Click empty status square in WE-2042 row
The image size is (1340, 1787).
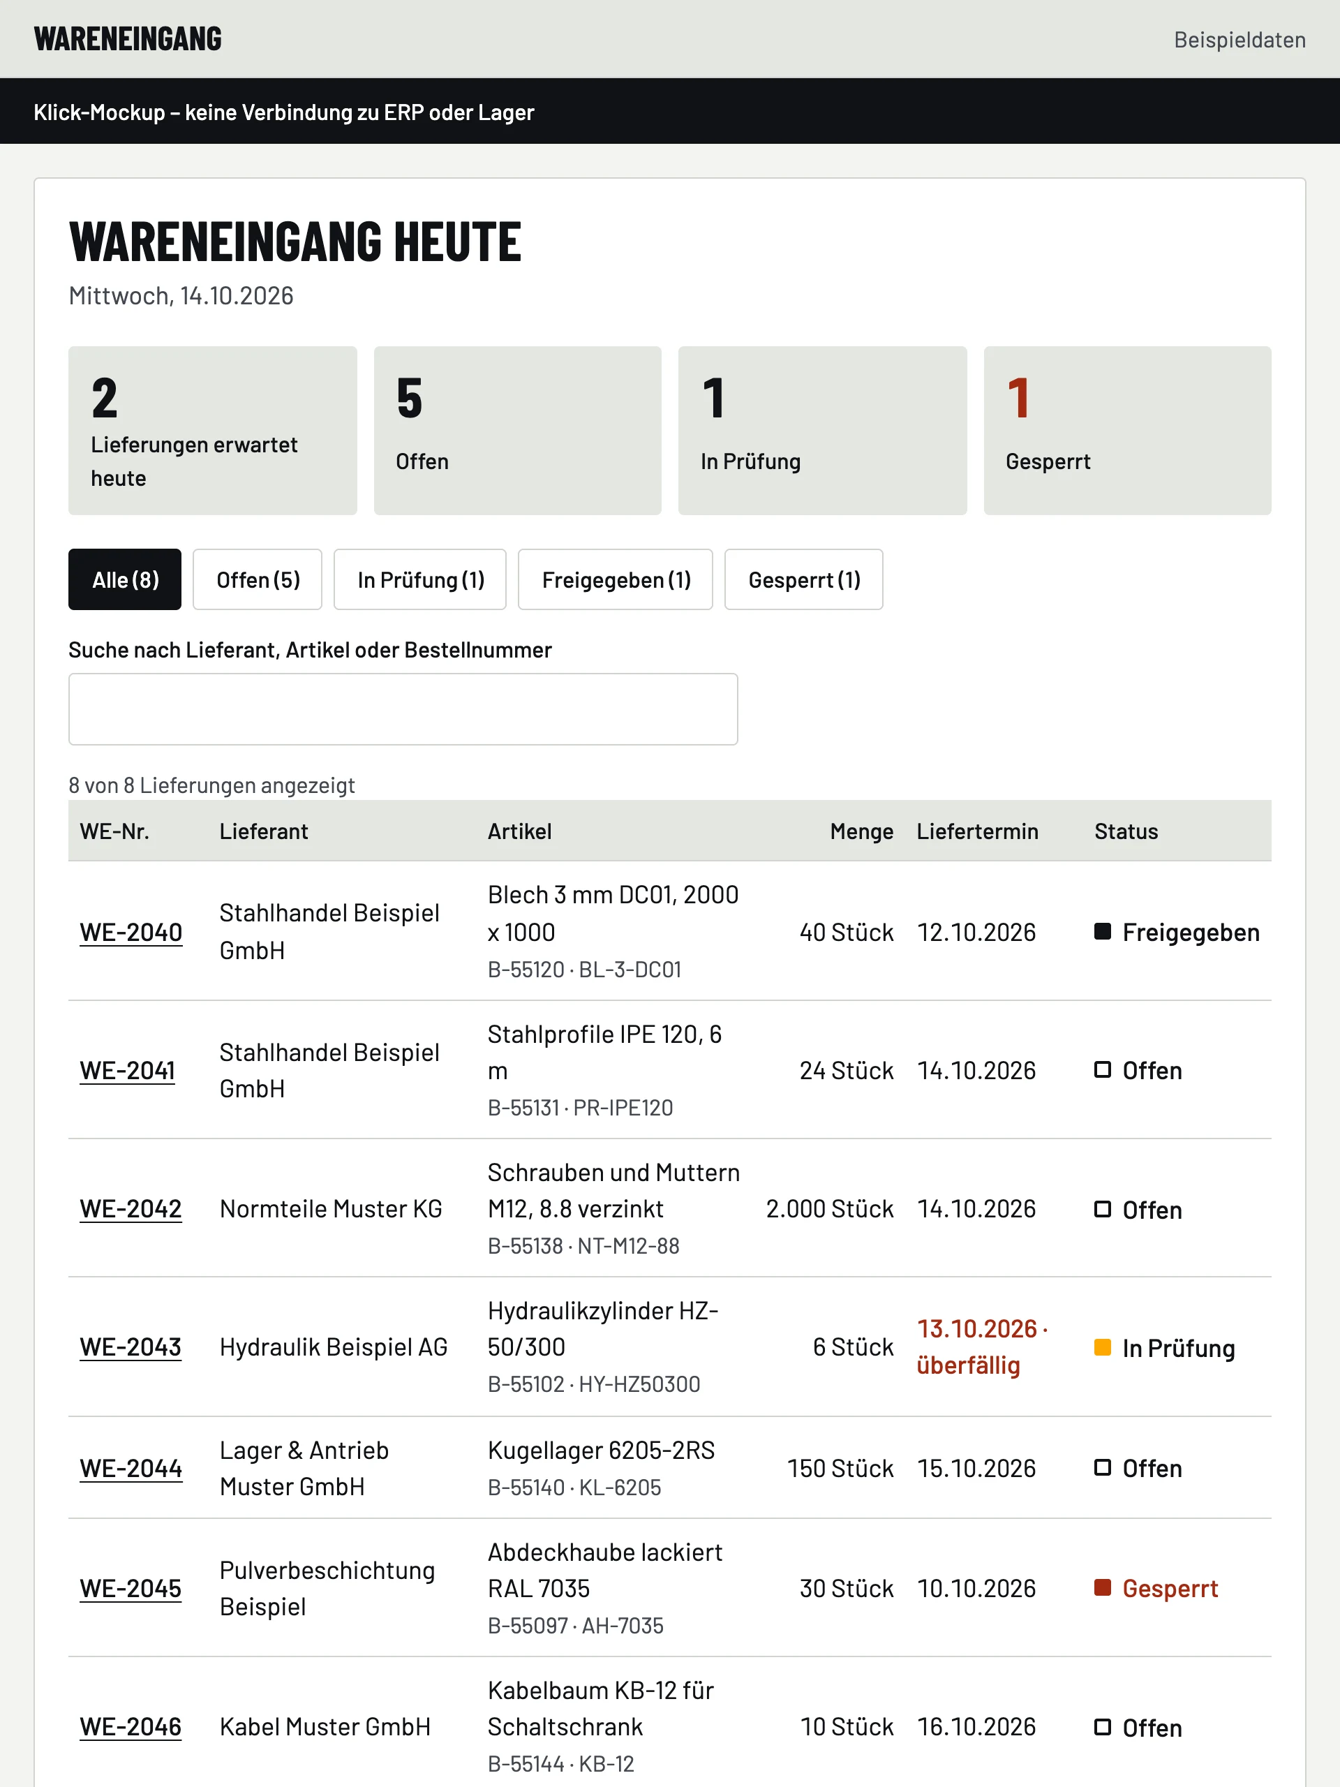coord(1103,1208)
